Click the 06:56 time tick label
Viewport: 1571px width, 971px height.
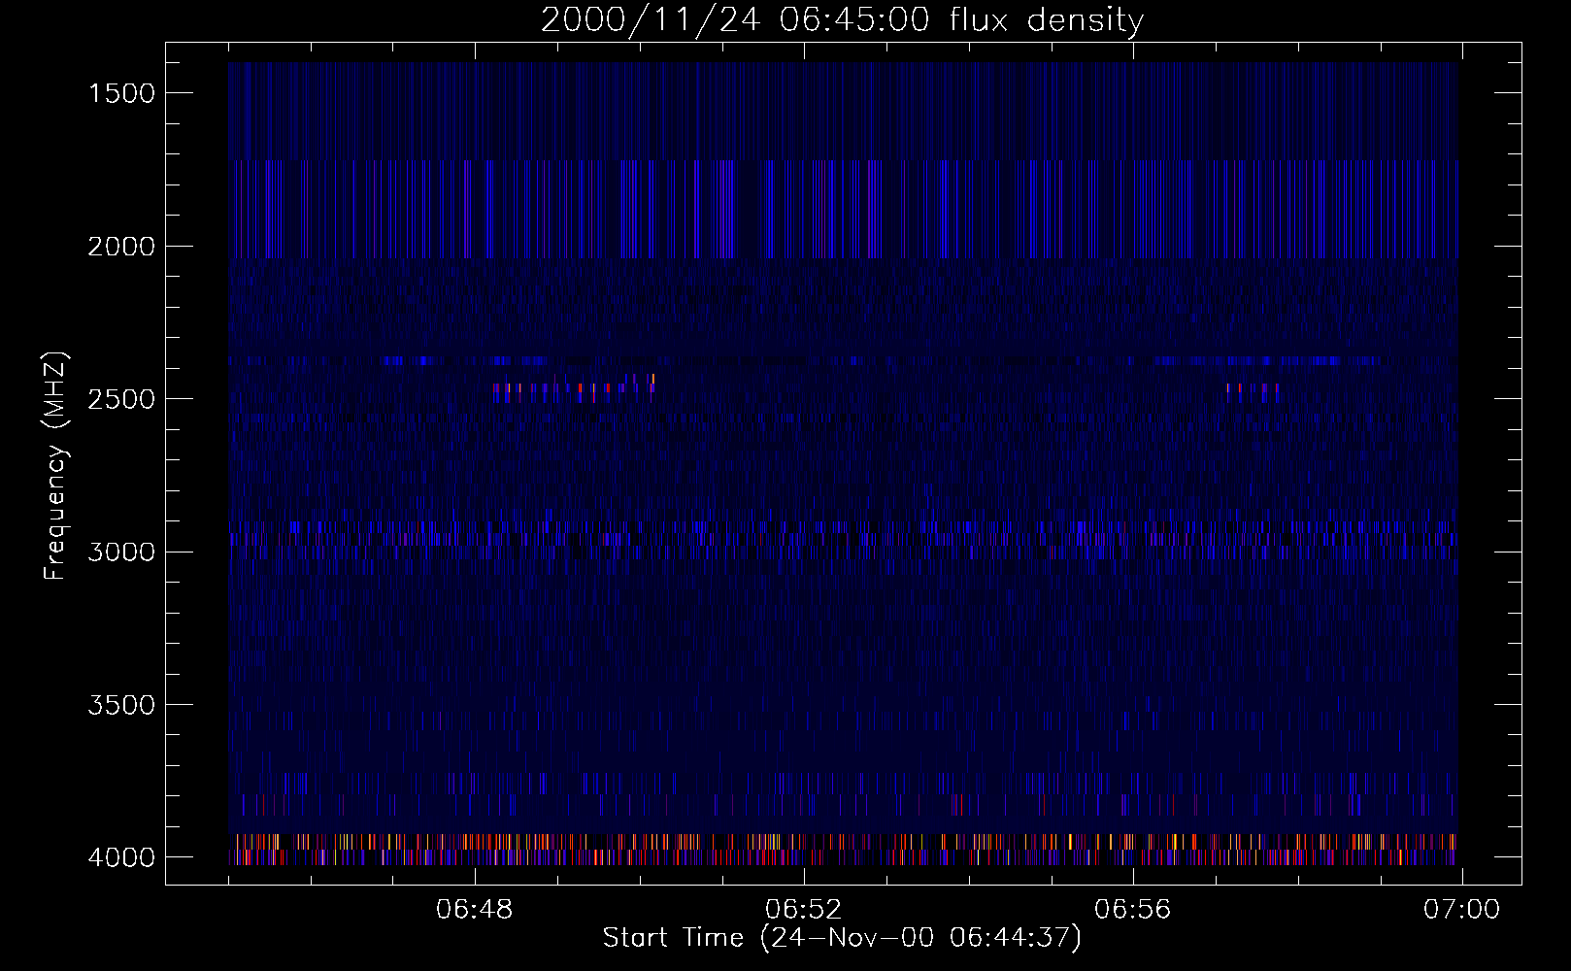click(x=1133, y=910)
